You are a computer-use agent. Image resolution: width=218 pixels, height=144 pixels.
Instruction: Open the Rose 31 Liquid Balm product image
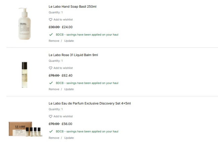click(24, 75)
